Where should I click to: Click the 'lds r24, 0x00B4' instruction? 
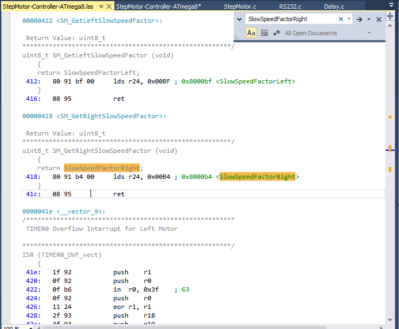141,177
